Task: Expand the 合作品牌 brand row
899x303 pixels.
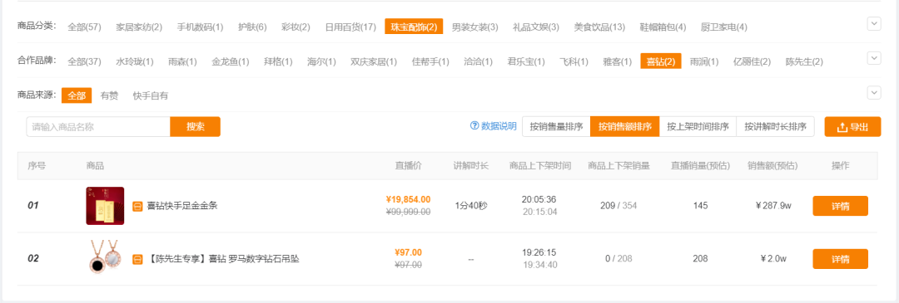Action: tap(874, 58)
